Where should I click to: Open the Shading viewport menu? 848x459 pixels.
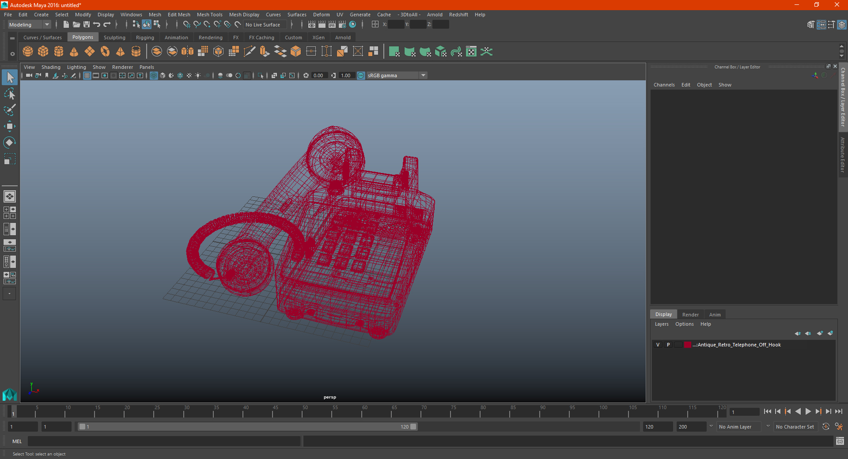51,67
